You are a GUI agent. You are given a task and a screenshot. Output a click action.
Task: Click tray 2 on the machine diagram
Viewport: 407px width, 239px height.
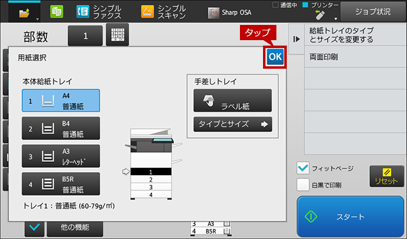click(151, 179)
